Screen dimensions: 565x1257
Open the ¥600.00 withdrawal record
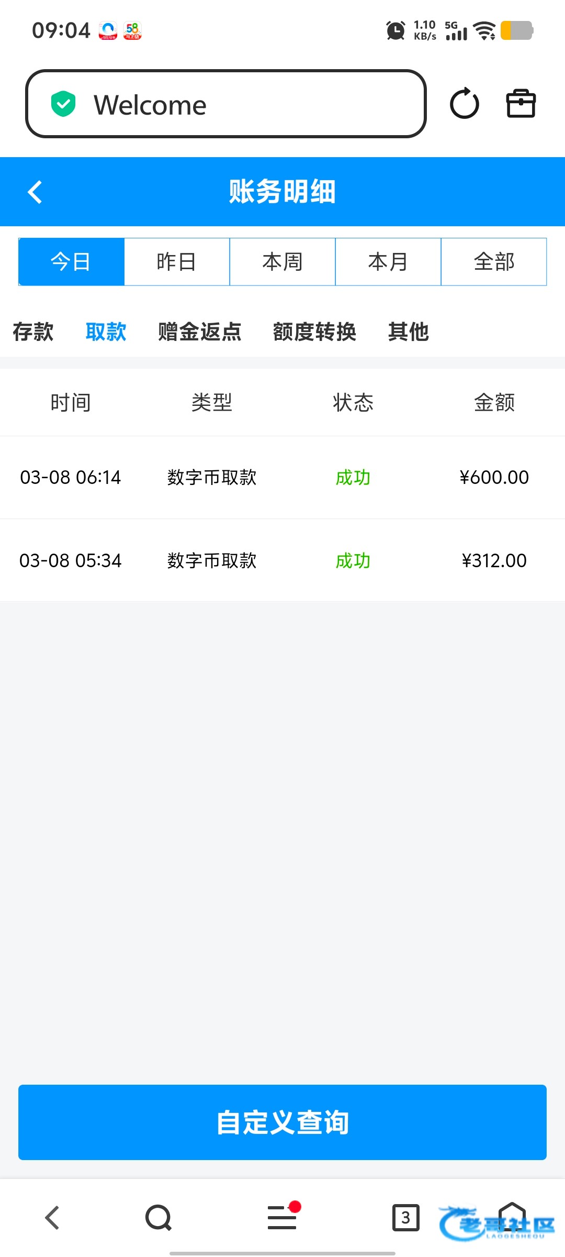click(282, 477)
